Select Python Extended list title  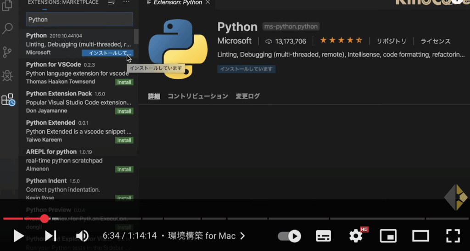(x=50, y=123)
